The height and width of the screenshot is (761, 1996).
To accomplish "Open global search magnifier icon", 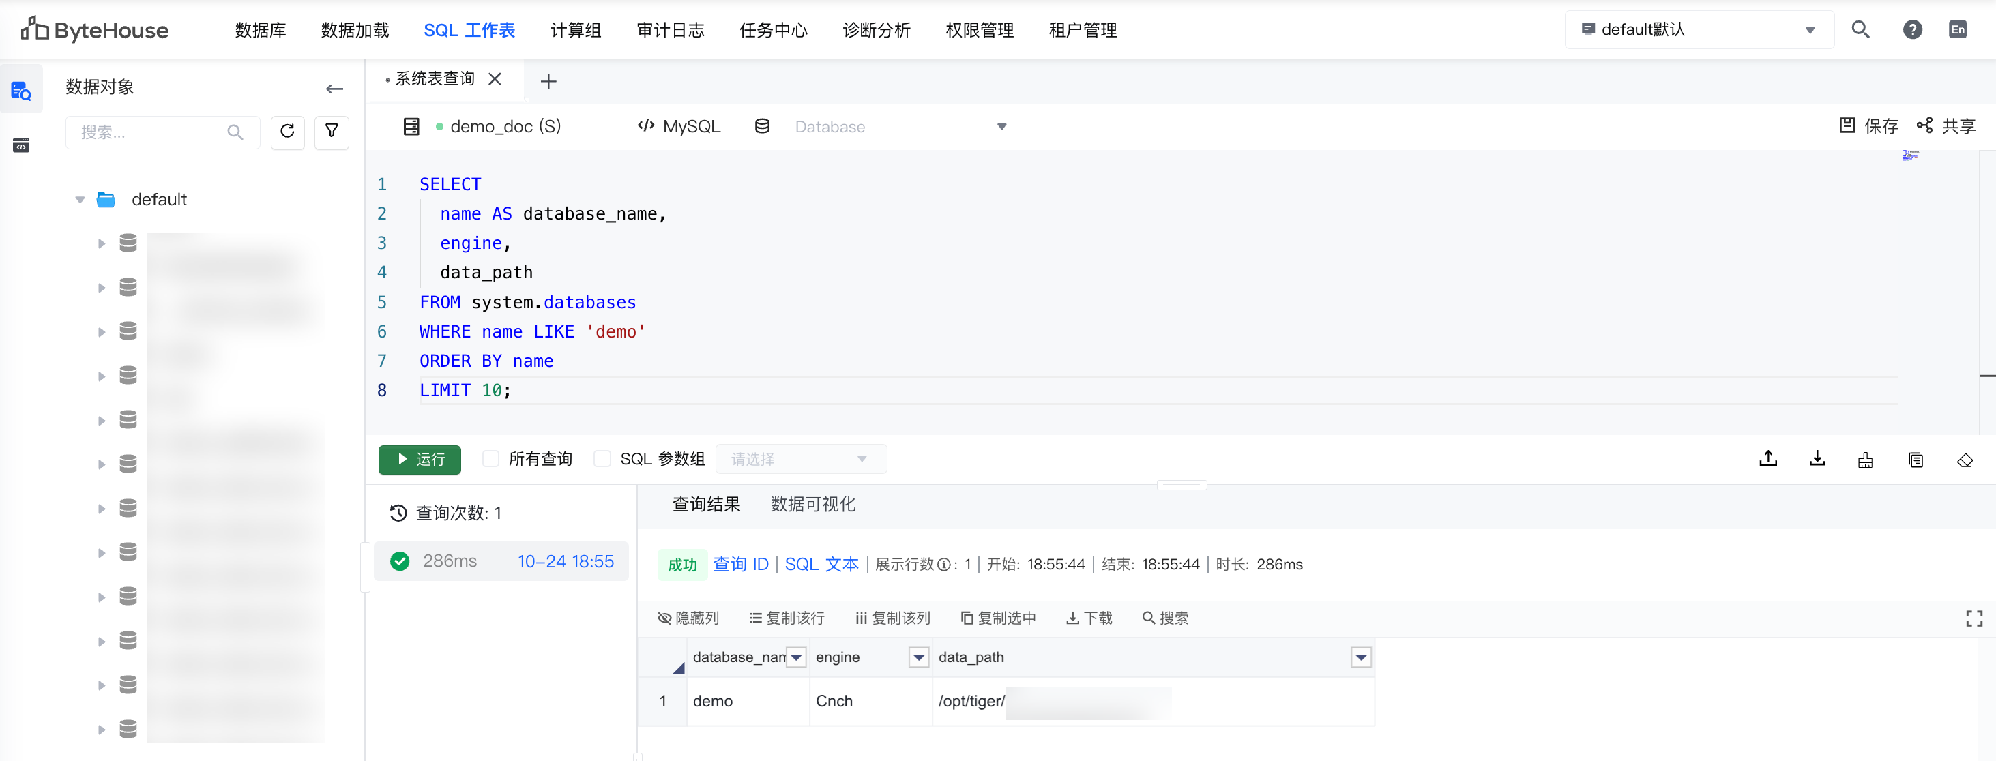I will pyautogui.click(x=1860, y=29).
